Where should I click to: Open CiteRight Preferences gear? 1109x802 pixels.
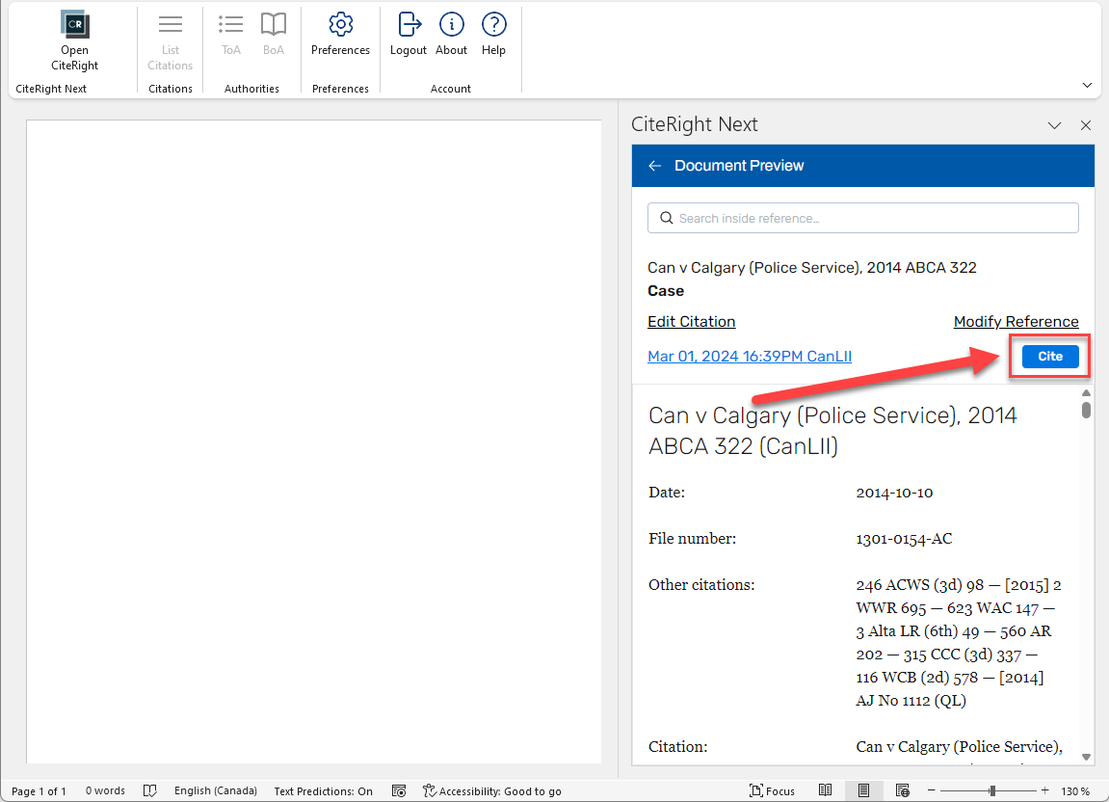340,34
